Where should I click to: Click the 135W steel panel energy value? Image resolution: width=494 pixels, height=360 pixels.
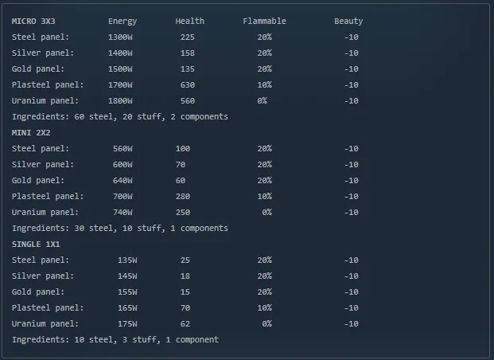(127, 260)
